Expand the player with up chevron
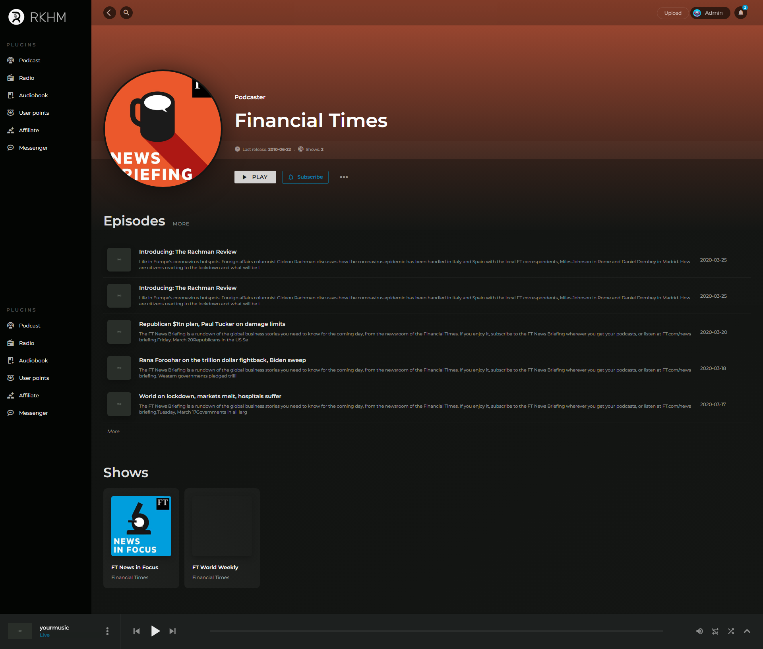The height and width of the screenshot is (649, 763). (x=747, y=631)
